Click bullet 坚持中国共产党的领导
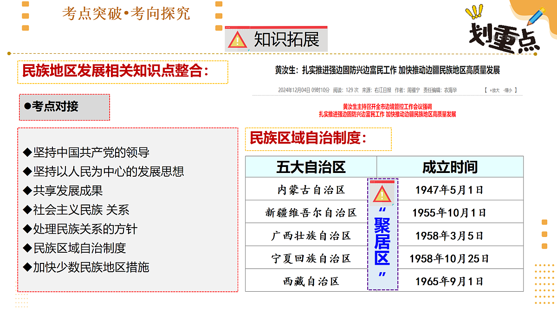Screen dimensions: 557x313 [x=86, y=153]
